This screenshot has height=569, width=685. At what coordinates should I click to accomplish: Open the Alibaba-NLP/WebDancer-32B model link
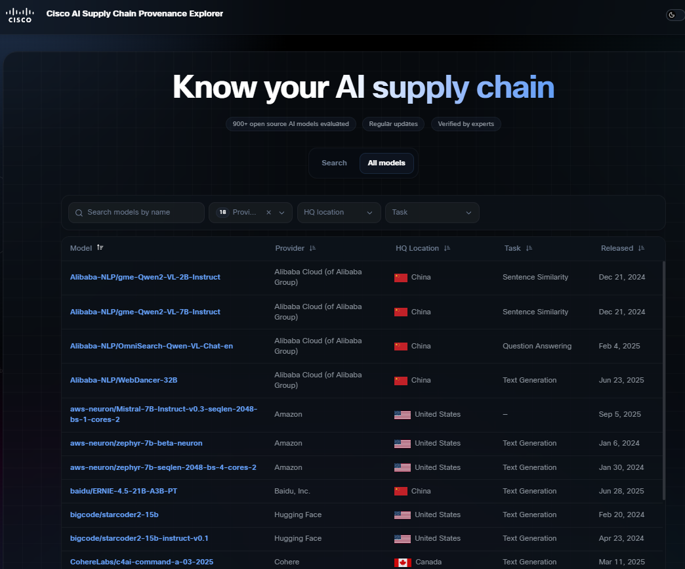(x=123, y=380)
